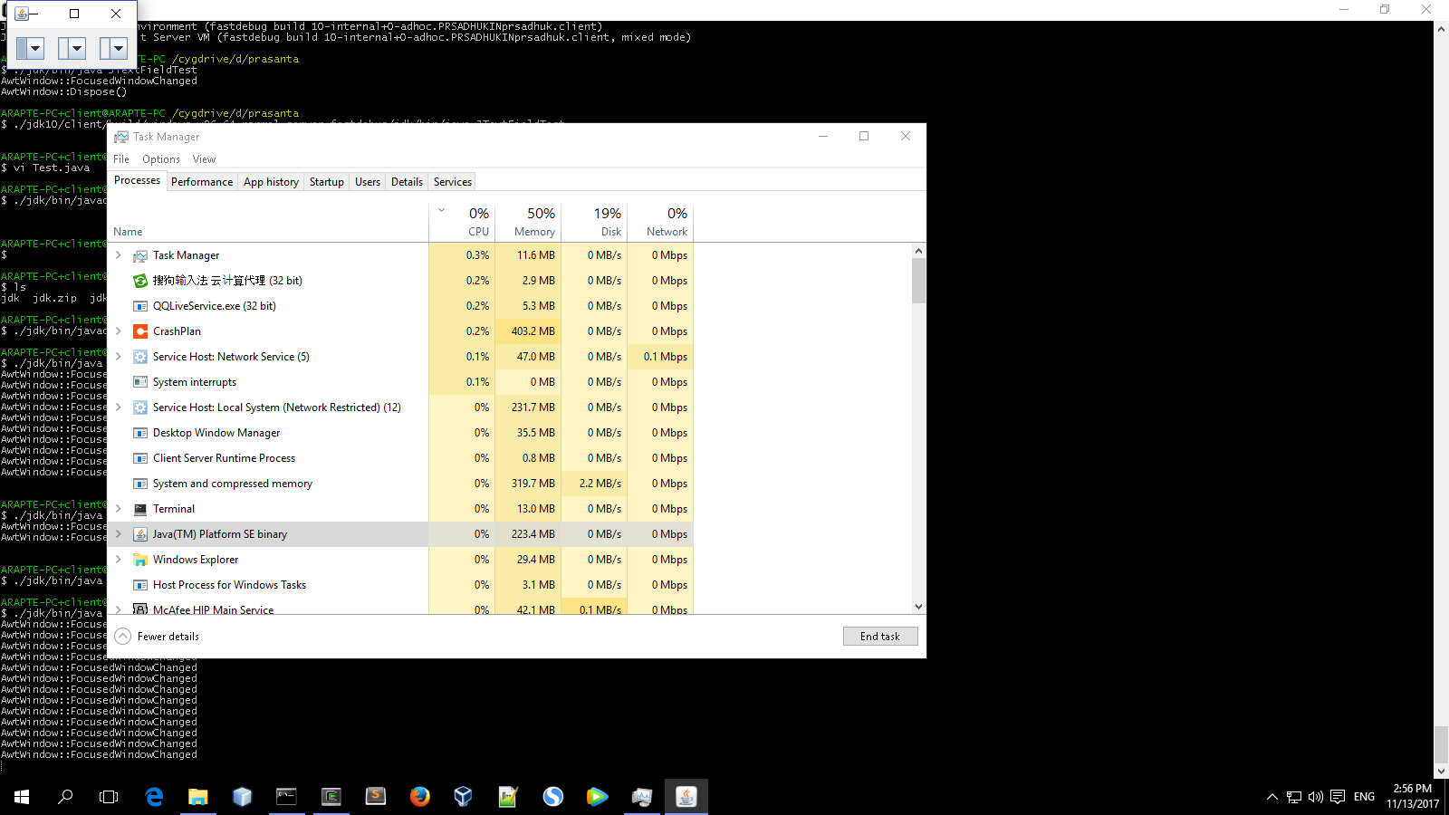1449x815 pixels.
Task: Expand the Terminal process row
Action: click(x=119, y=509)
